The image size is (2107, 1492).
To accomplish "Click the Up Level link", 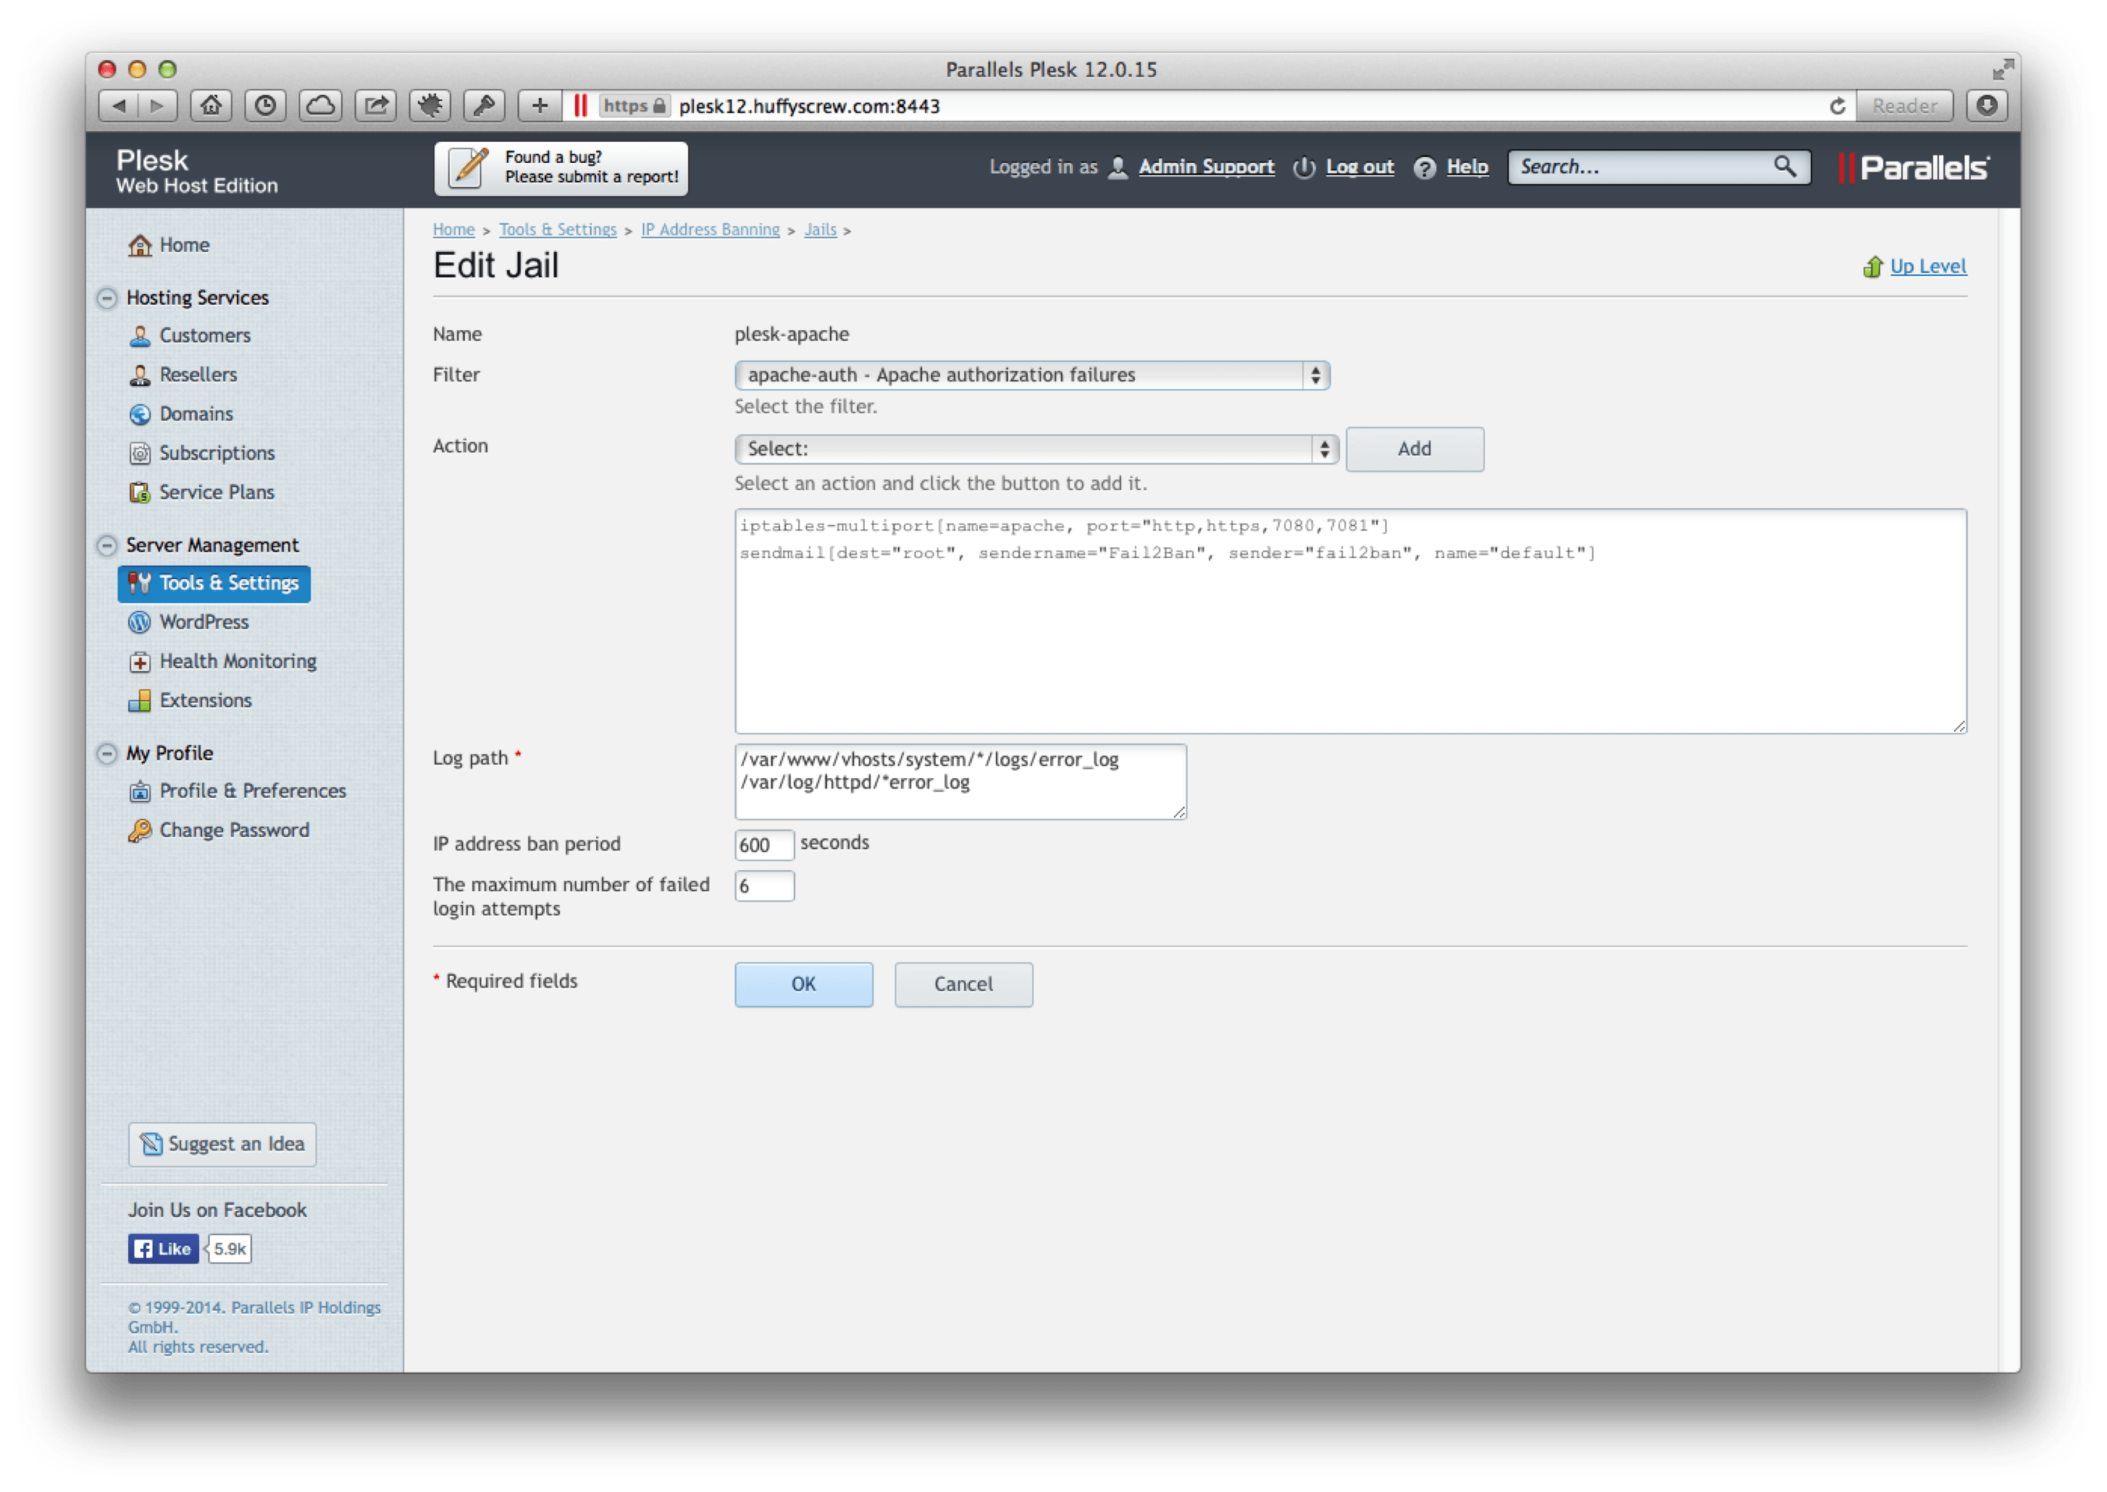I will [x=1928, y=266].
